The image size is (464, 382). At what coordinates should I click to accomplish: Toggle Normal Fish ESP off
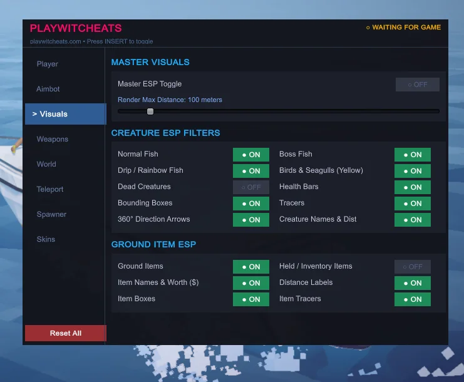pyautogui.click(x=251, y=155)
